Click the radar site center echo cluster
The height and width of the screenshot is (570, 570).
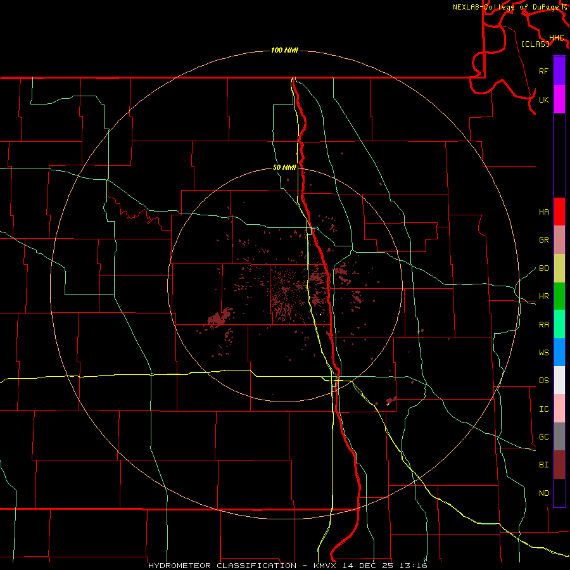(287, 289)
